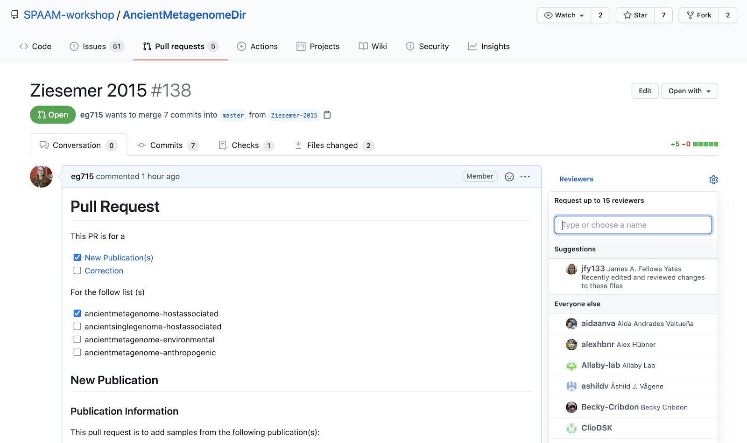Open the Security tab
The image size is (747, 443).
coord(427,46)
